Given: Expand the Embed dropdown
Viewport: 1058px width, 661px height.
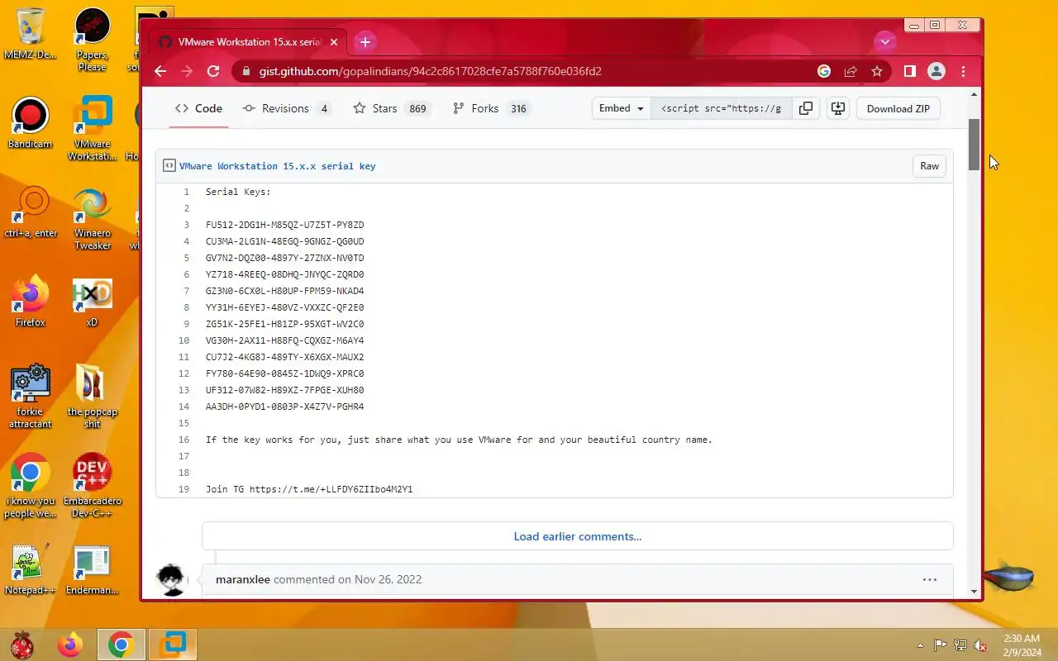Looking at the screenshot, I should tap(622, 108).
